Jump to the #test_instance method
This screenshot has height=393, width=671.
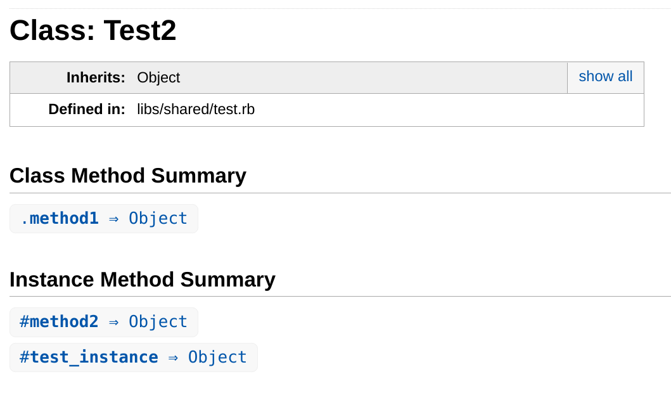point(89,358)
